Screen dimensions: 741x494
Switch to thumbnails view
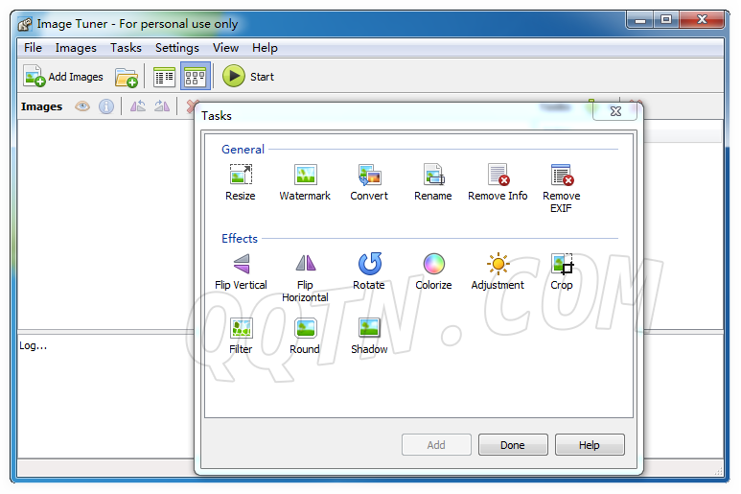point(196,77)
